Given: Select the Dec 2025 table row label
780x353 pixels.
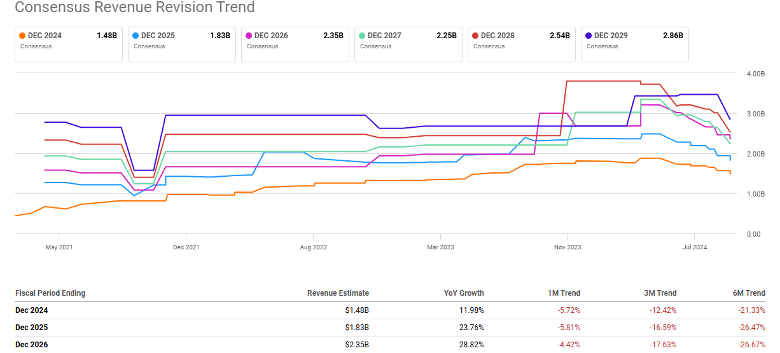Looking at the screenshot, I should [x=32, y=328].
